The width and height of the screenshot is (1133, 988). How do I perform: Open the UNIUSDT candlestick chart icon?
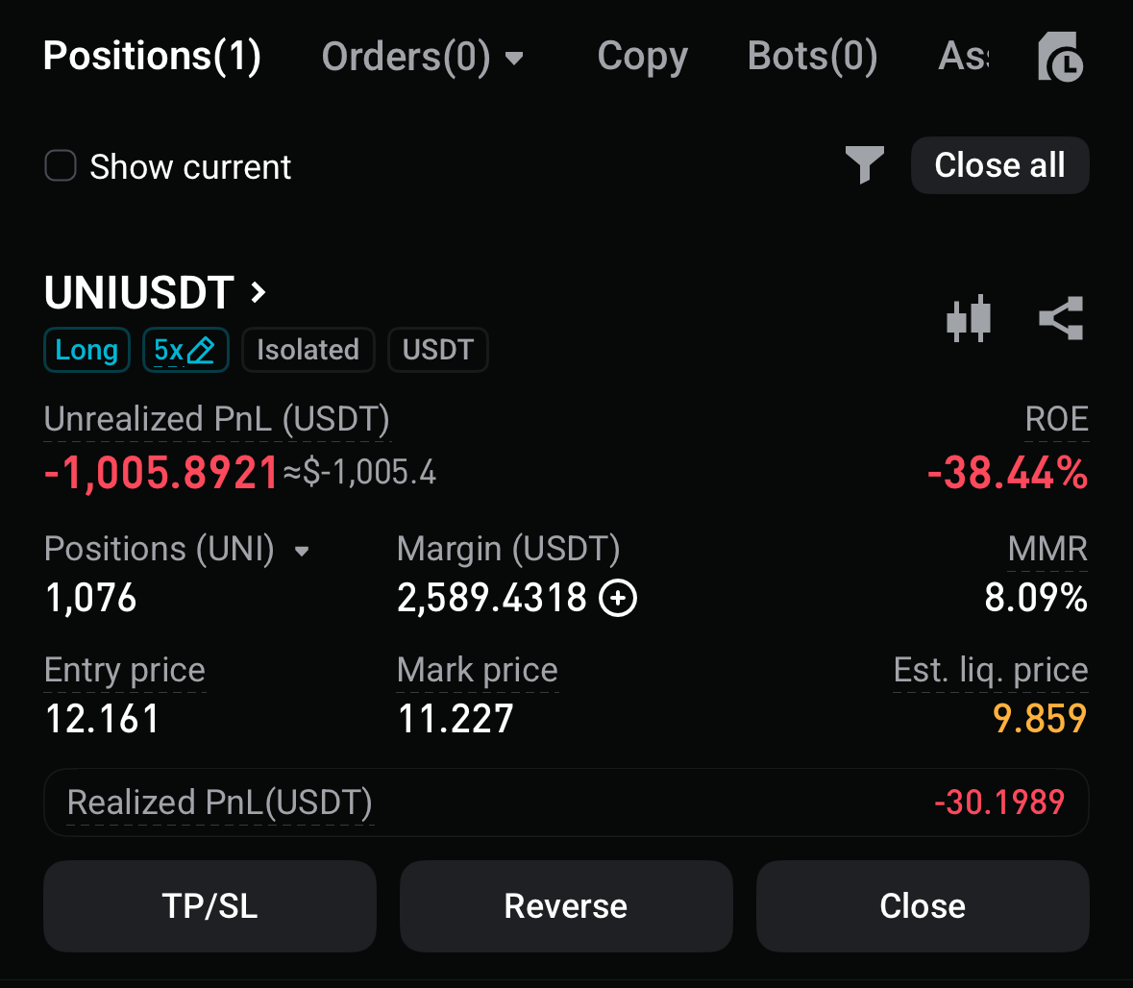coord(968,318)
